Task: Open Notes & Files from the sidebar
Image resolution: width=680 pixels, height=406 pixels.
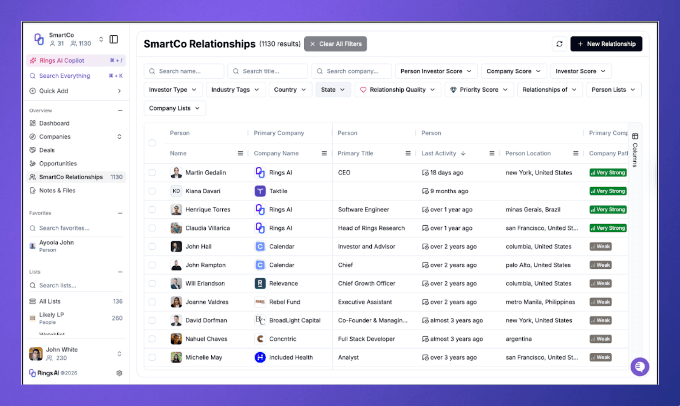Action: (57, 190)
